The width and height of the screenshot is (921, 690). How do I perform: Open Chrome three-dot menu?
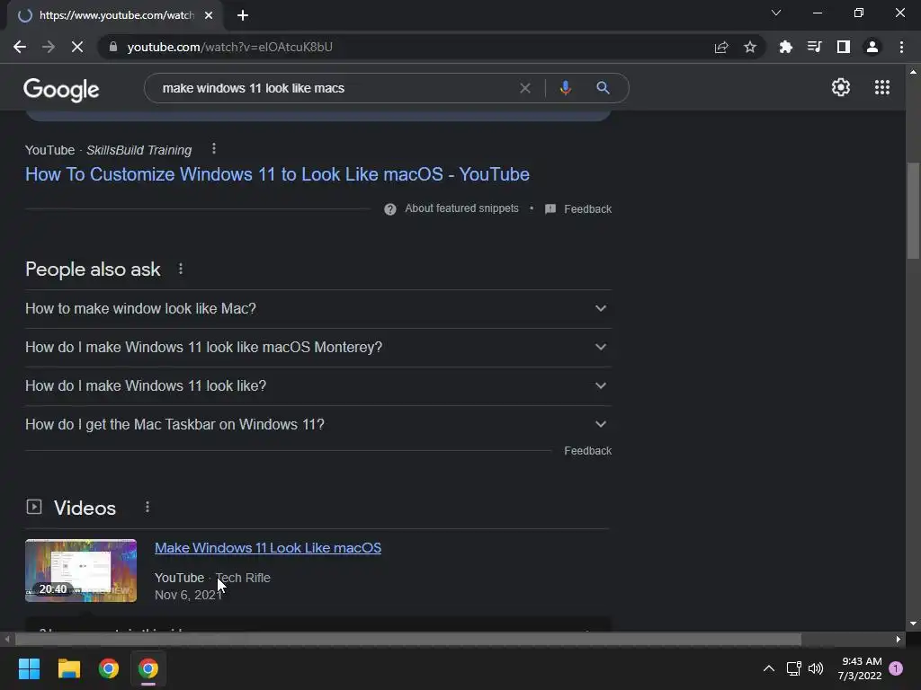click(901, 47)
